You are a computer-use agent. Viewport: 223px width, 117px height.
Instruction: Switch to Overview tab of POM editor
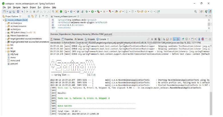[54, 34]
